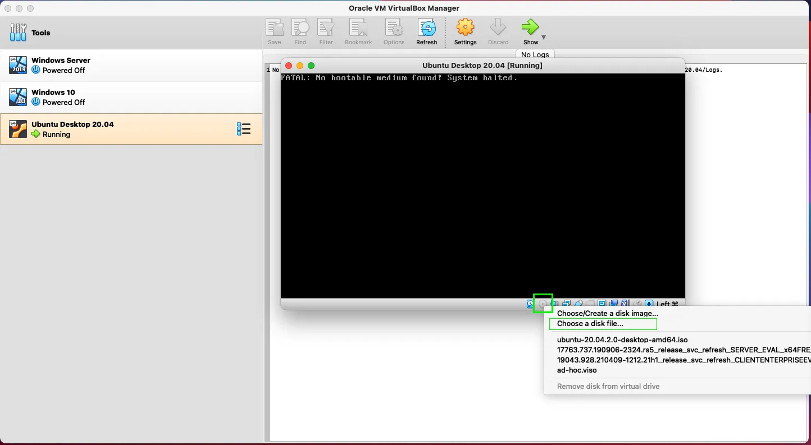Click the shared folders status bar icon
This screenshot has height=445, width=811.
click(x=590, y=304)
